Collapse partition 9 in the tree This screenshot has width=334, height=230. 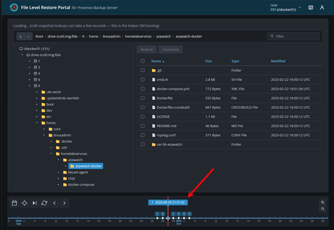(29, 86)
